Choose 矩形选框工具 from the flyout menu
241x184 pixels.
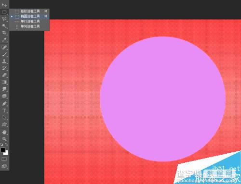[29, 11]
